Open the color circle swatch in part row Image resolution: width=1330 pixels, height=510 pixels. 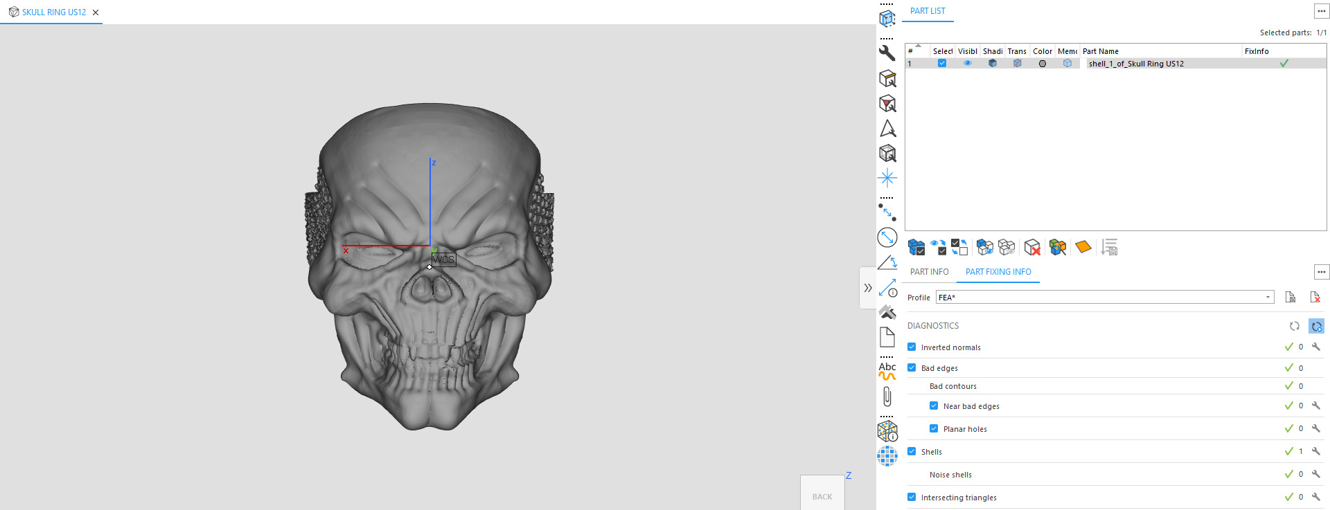click(1043, 64)
